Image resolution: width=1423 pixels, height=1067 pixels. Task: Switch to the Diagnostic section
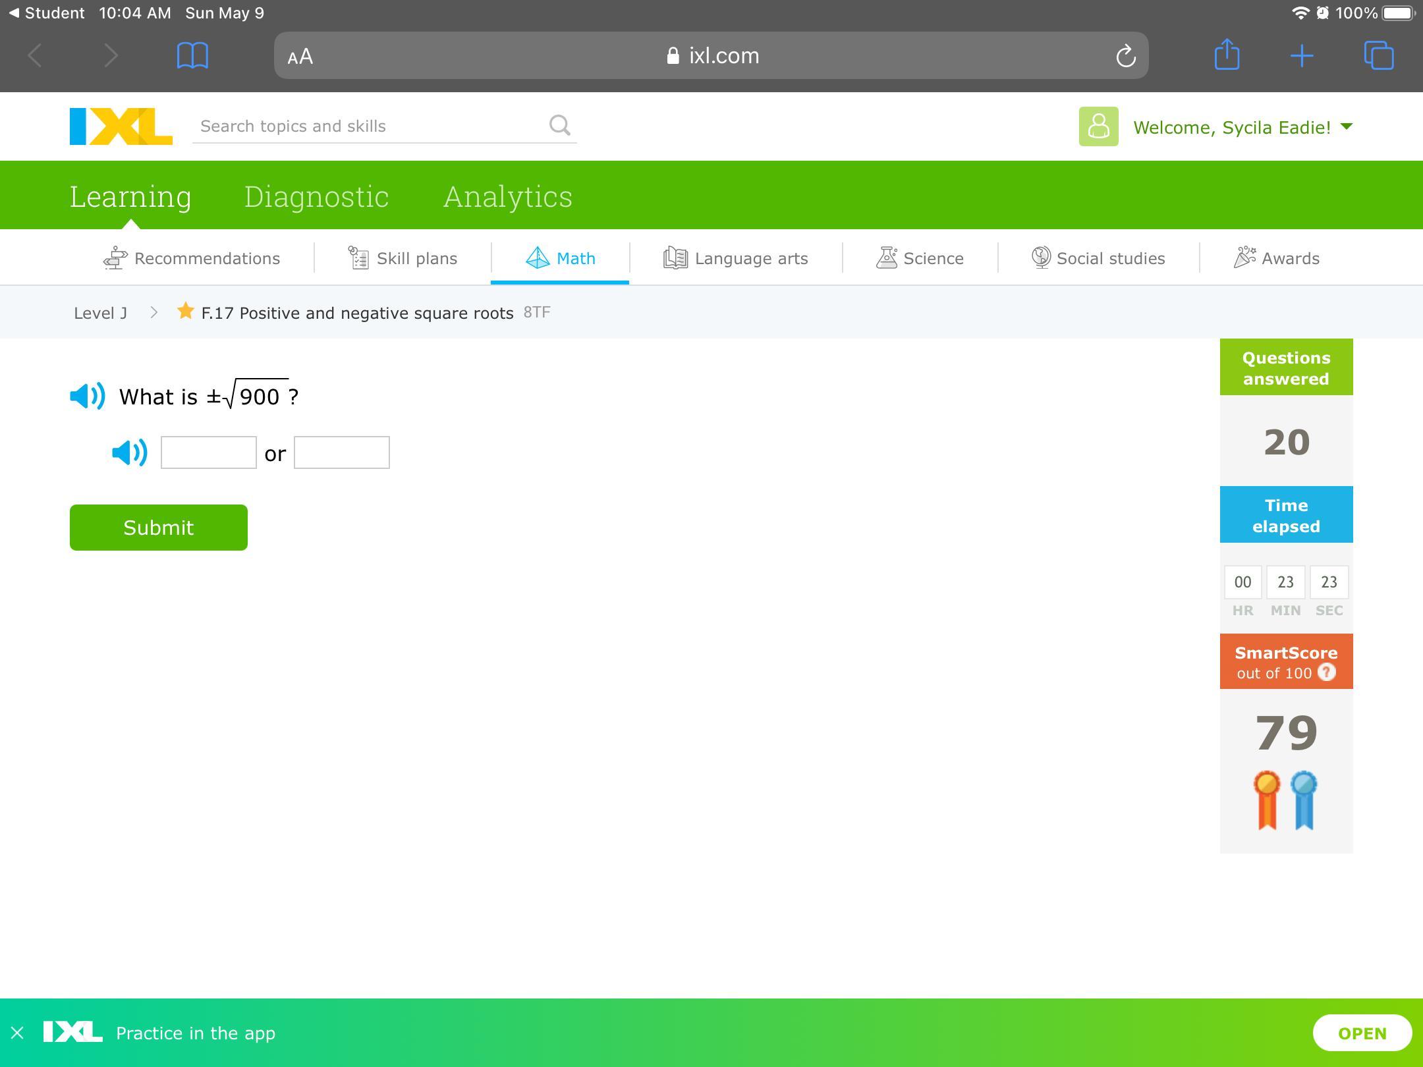click(x=316, y=196)
